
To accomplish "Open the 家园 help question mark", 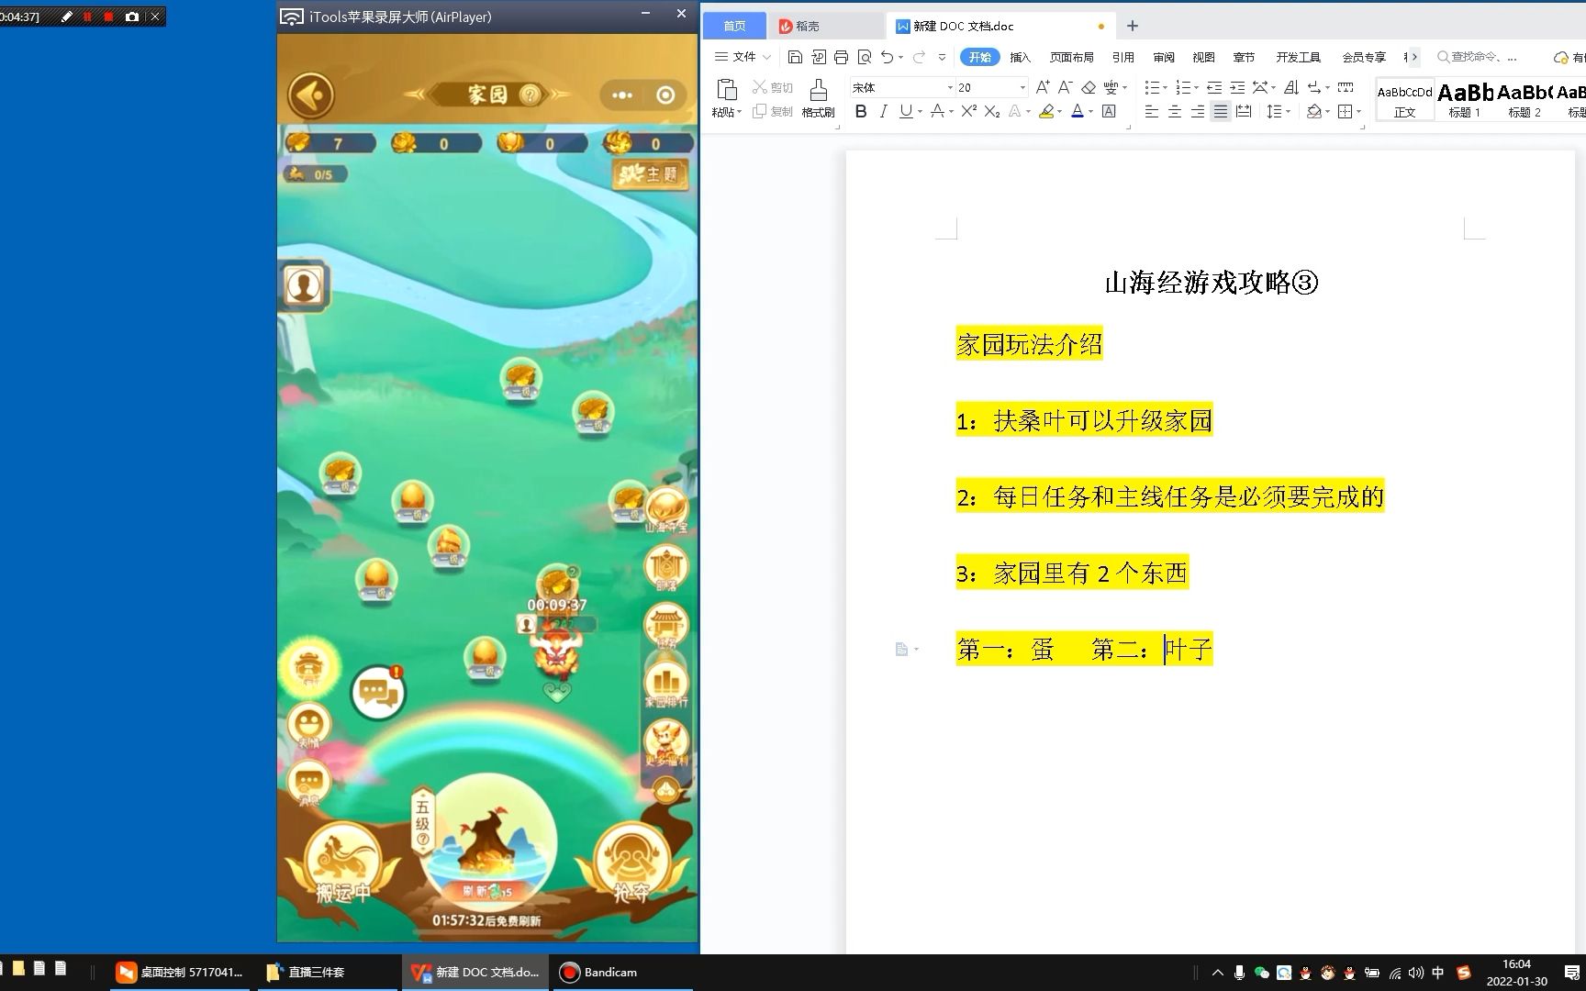I will [x=530, y=95].
